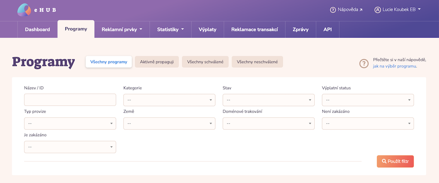Click the Nápověda question mark icon
The image size is (439, 183).
coord(333,10)
